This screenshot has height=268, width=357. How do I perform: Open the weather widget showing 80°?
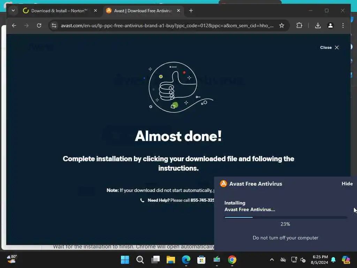click(12, 259)
